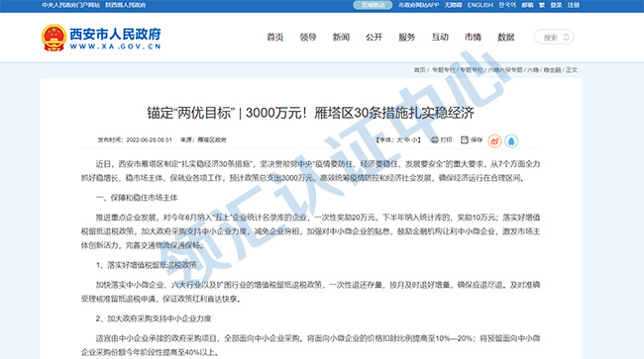The width and height of the screenshot is (644, 359).
Task: Click the source text 雁塔区政府
Action: pyautogui.click(x=212, y=139)
